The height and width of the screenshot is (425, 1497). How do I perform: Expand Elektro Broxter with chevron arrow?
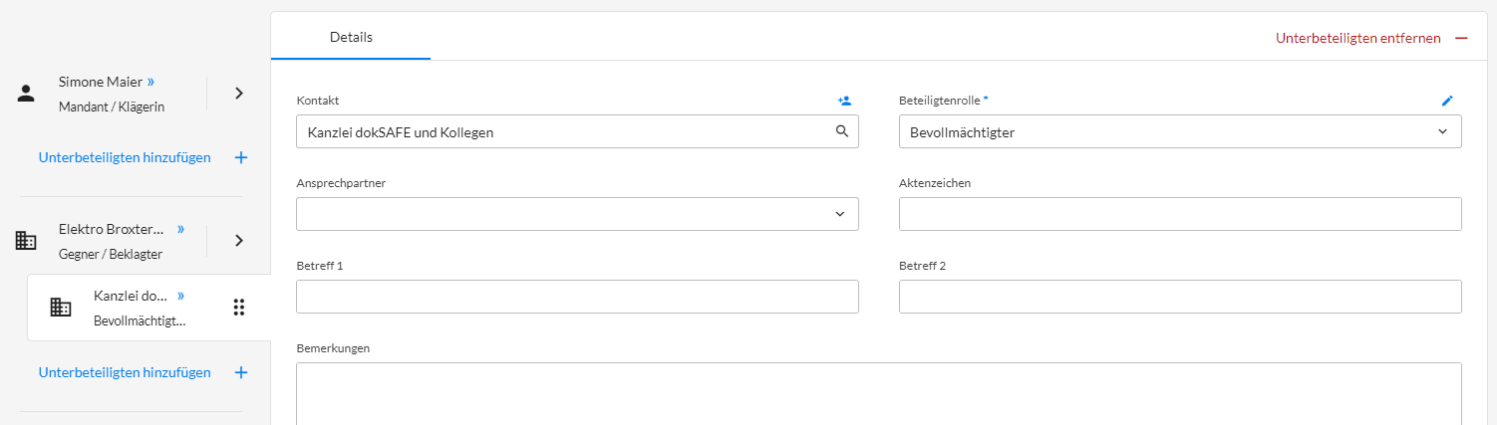click(238, 240)
